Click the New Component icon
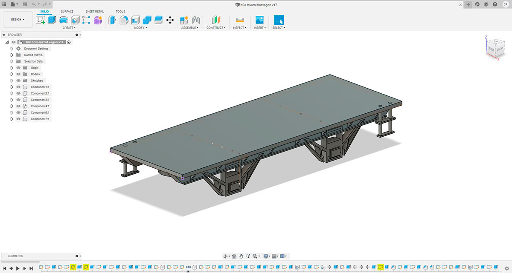 [184, 20]
